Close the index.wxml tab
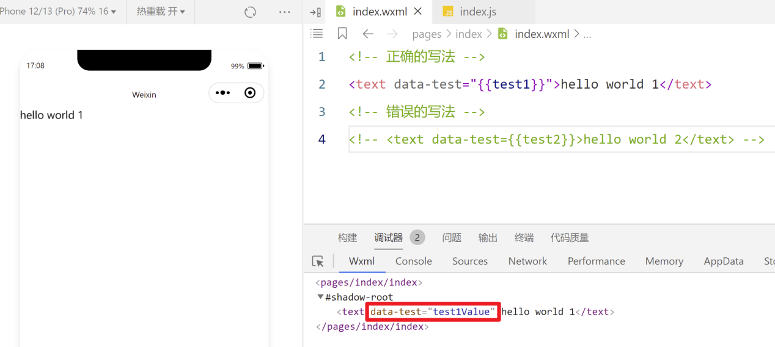Screen dimensions: 775x347 (418, 12)
